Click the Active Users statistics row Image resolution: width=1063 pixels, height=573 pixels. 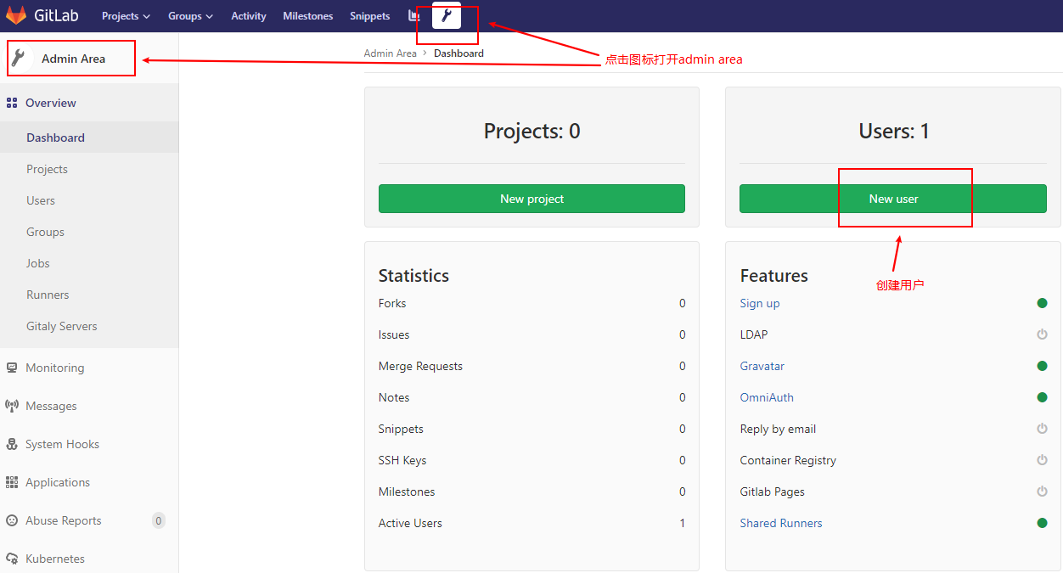[x=531, y=523]
